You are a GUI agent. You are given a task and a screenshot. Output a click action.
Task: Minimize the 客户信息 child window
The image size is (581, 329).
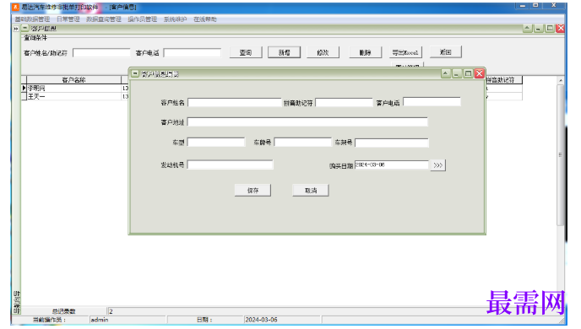(539, 28)
